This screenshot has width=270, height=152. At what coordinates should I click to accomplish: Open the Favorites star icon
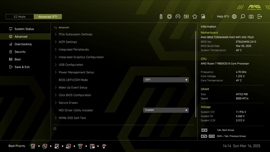tap(195, 17)
